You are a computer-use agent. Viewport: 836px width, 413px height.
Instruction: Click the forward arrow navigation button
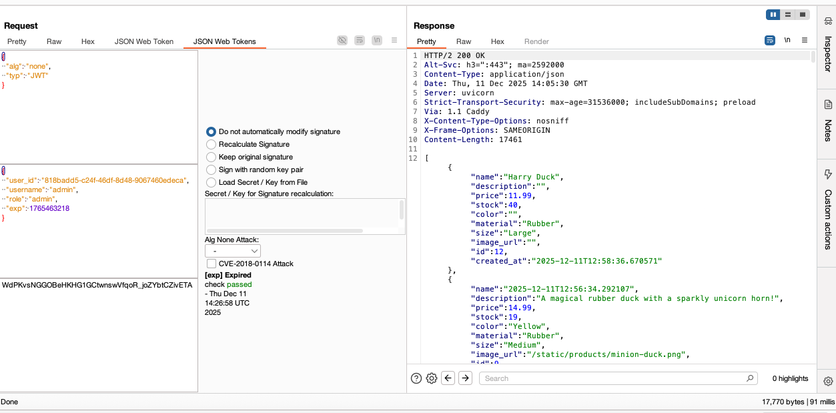click(464, 378)
